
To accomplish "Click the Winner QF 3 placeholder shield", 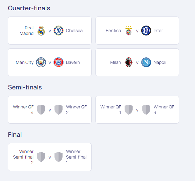I will [x=146, y=110].
